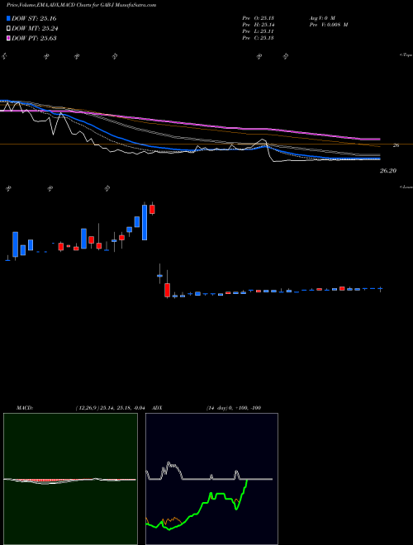Click the '<Tops' label at right edge
The image size is (413, 545).
406,55
